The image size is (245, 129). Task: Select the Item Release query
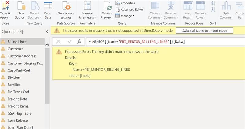22,120
